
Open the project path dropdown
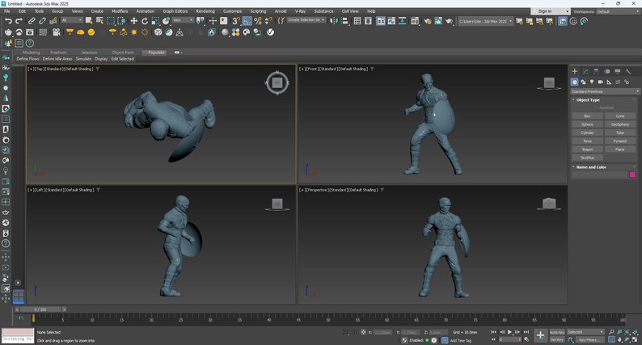485,21
